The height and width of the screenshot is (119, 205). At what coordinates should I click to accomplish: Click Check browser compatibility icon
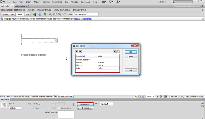(55, 15)
